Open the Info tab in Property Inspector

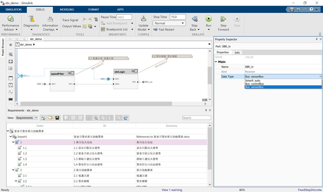click(237, 52)
